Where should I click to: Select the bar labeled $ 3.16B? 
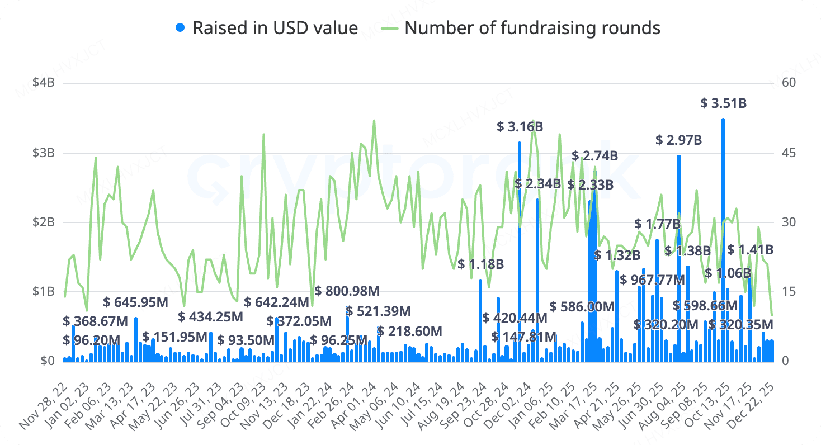520,251
